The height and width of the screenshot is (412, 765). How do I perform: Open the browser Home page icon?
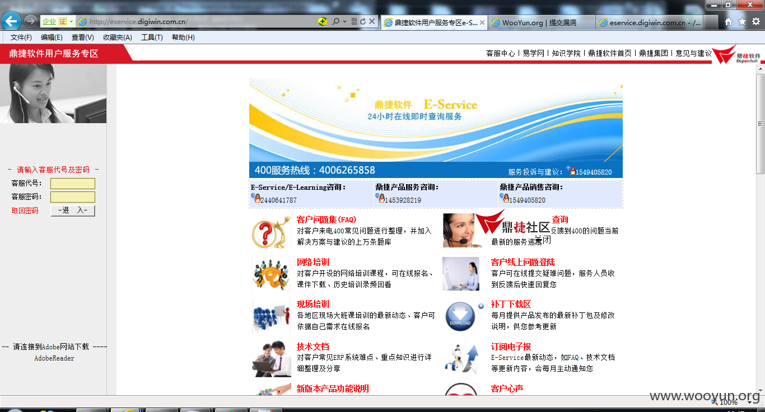[x=729, y=22]
